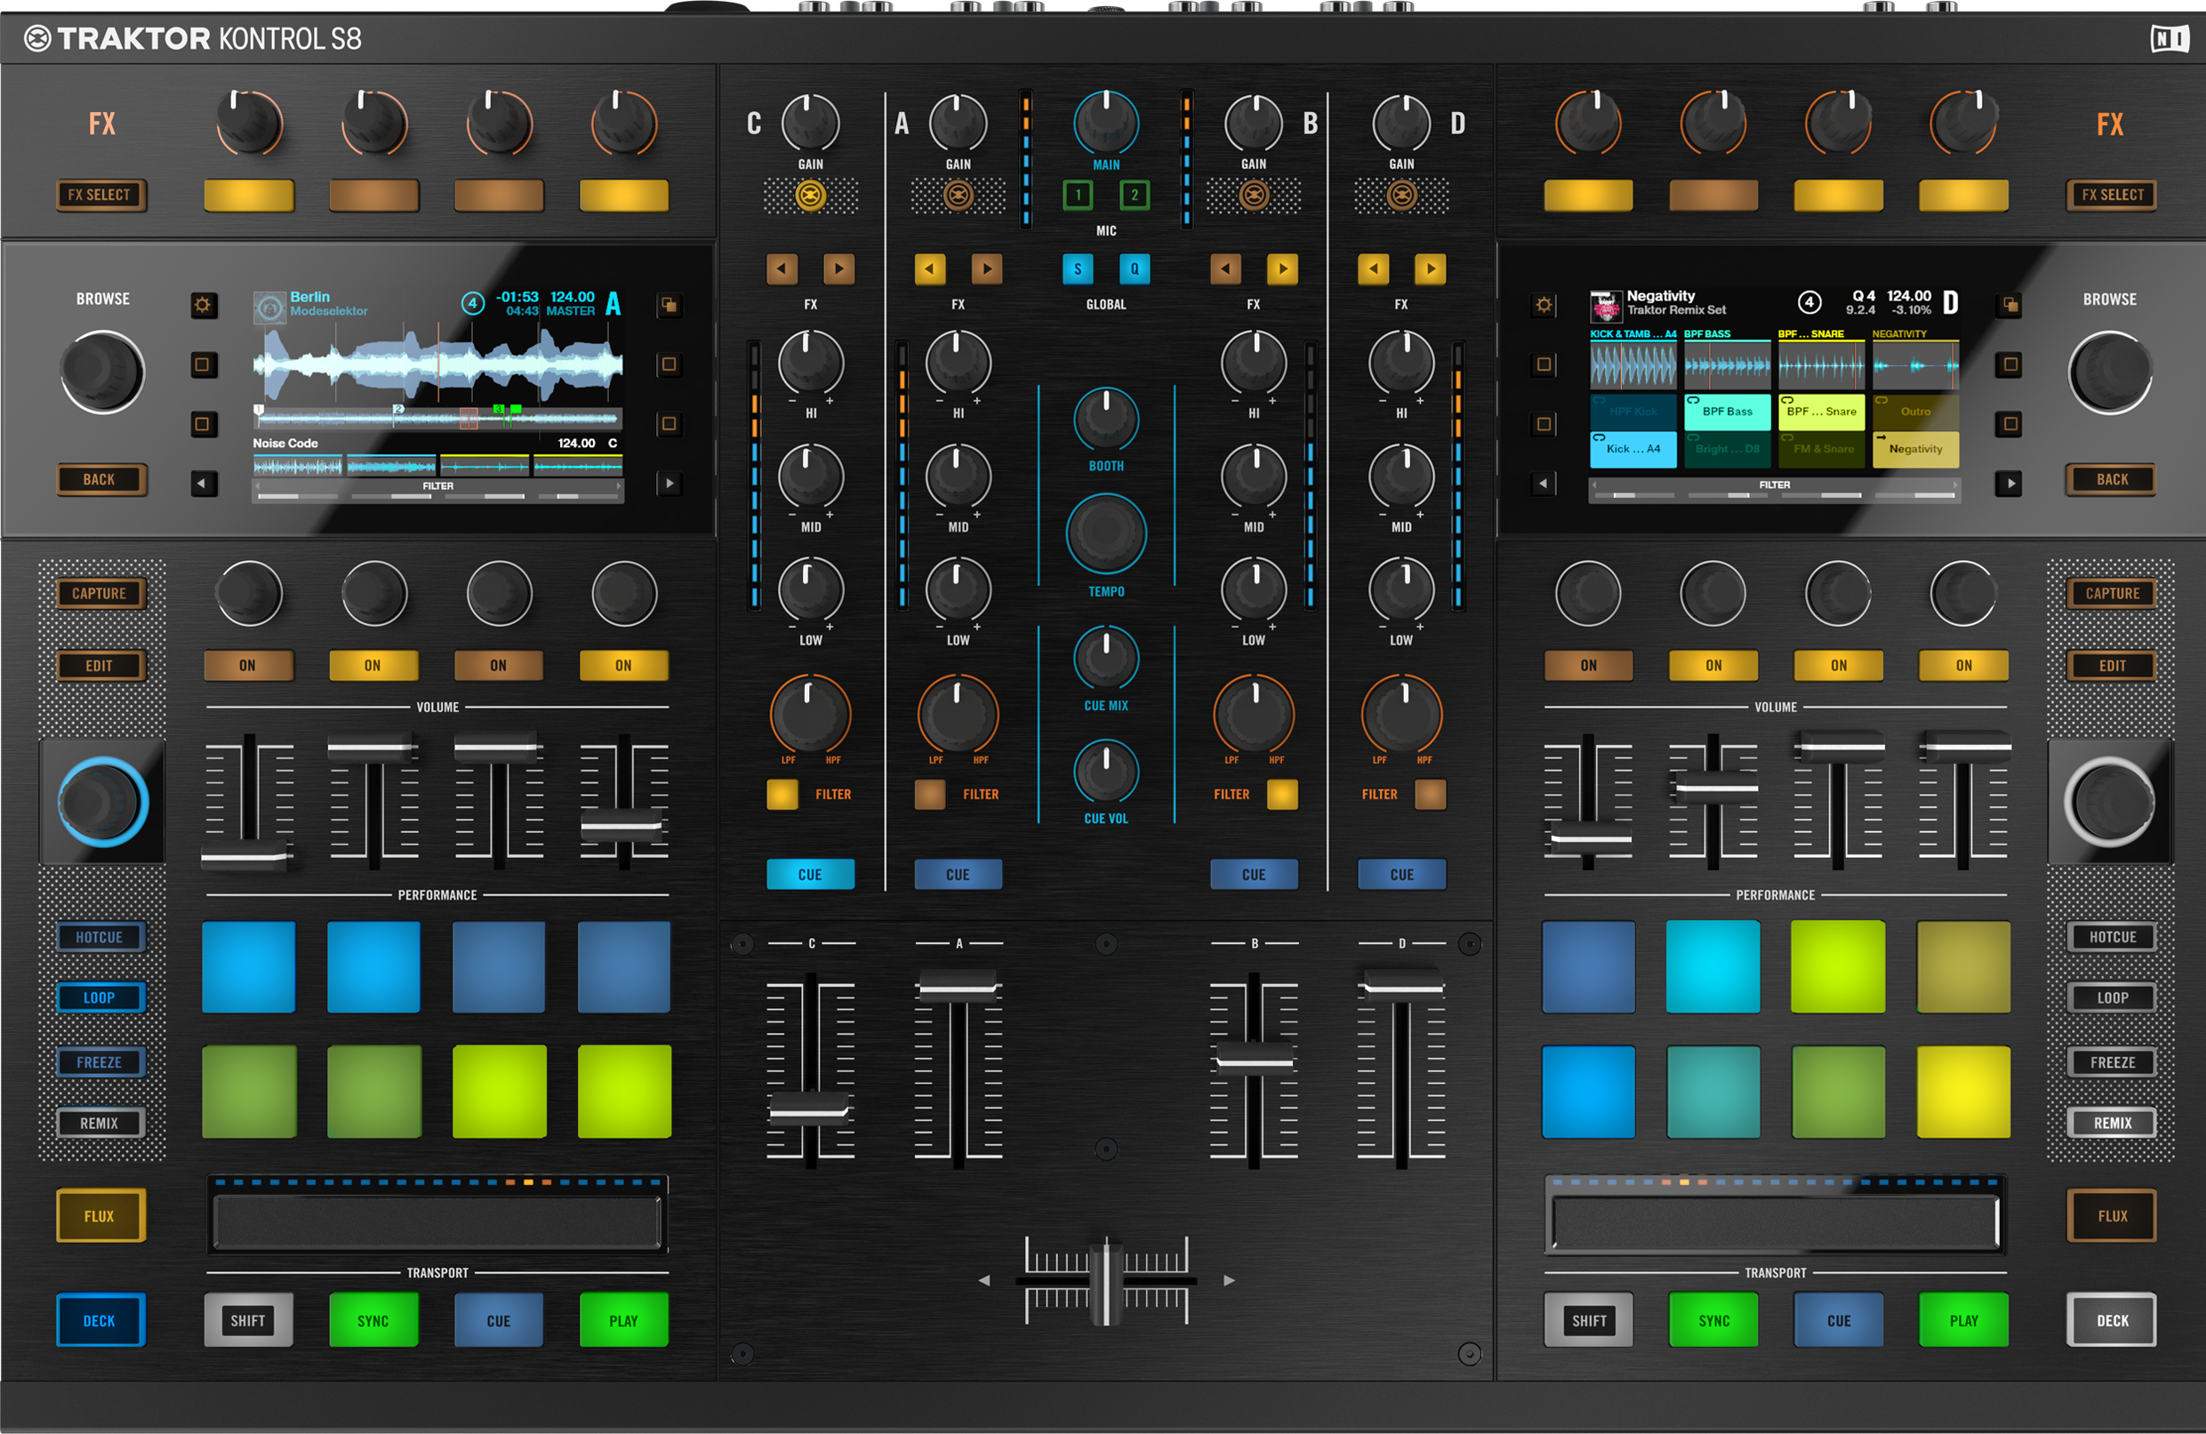Click right display previous page arrow
Screen dimensions: 2206x1434
coord(1544,483)
